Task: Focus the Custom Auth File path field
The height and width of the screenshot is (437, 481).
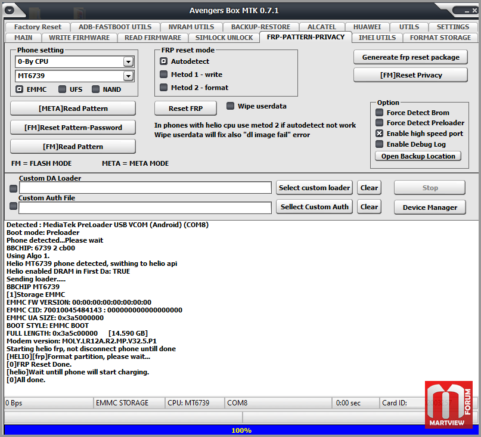Action: tap(145, 207)
